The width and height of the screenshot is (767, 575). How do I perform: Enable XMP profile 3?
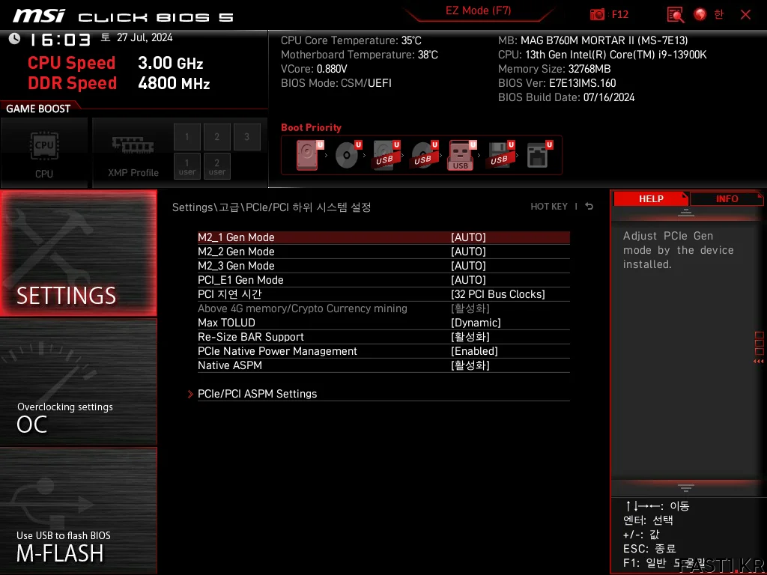tap(246, 136)
